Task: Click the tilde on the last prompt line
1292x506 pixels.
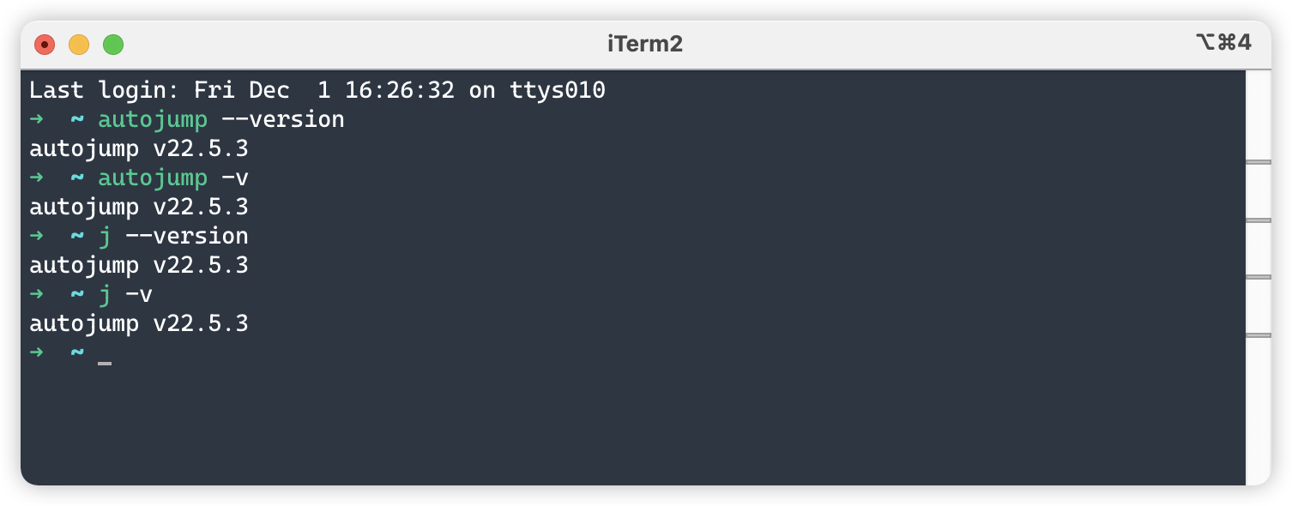Action: (77, 352)
